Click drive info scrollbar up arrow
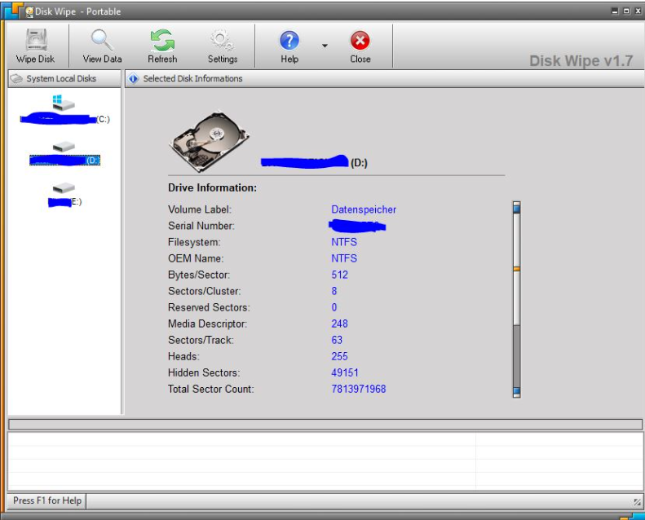This screenshot has width=645, height=520. (x=517, y=208)
